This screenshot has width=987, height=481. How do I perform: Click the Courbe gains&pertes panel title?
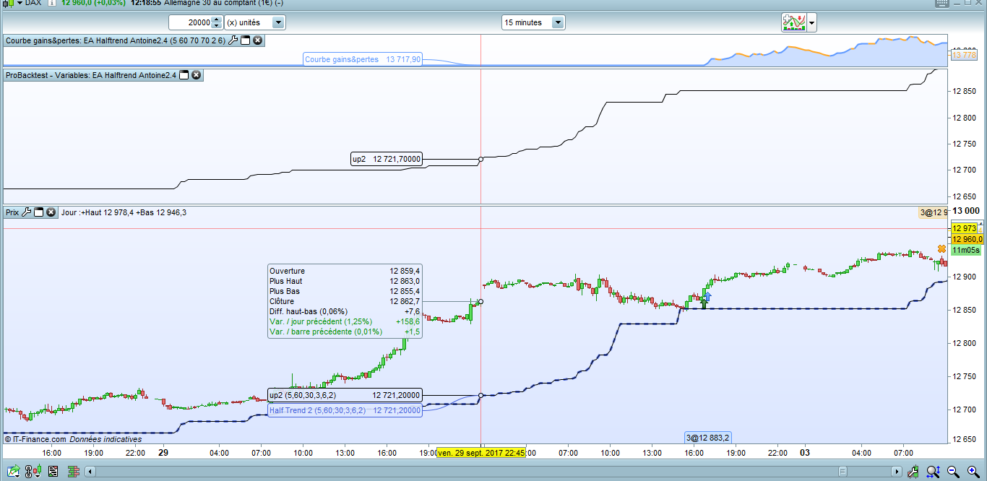click(x=116, y=40)
